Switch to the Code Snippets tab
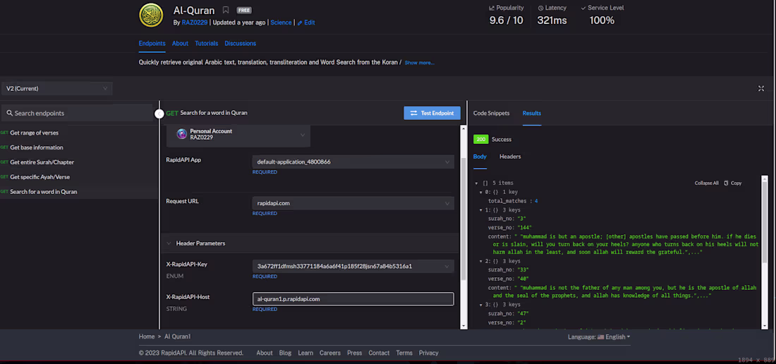Screen dimensions: 776x364 point(491,113)
